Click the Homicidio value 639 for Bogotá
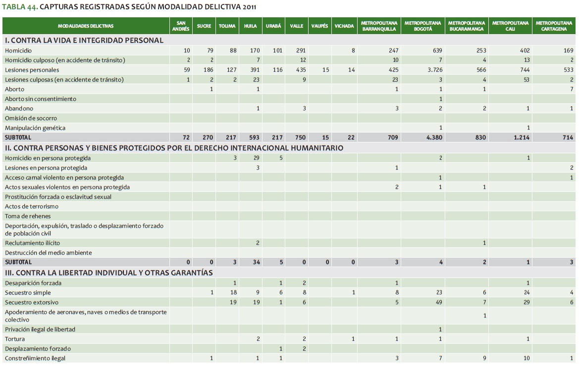 click(x=437, y=50)
